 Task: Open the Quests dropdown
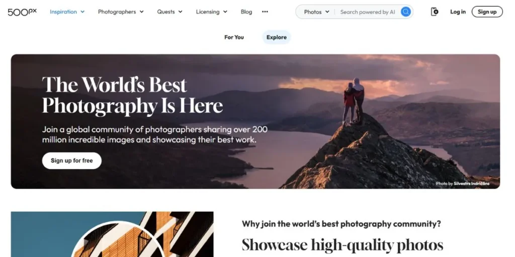(169, 12)
